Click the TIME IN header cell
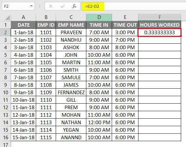The image size is (186, 147). [99, 25]
